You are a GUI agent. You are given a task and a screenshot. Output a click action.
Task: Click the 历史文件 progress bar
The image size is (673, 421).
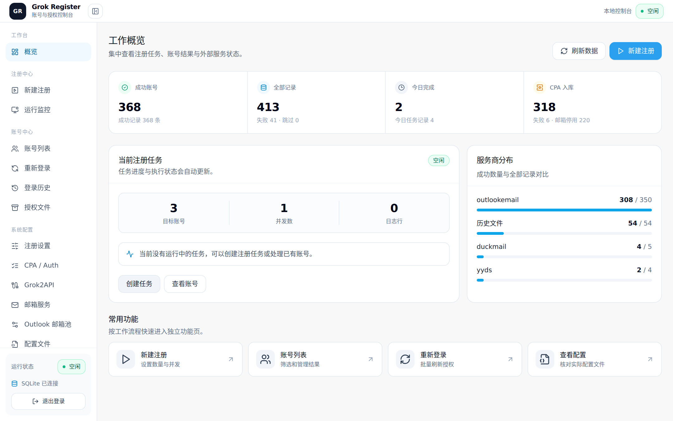tap(564, 234)
